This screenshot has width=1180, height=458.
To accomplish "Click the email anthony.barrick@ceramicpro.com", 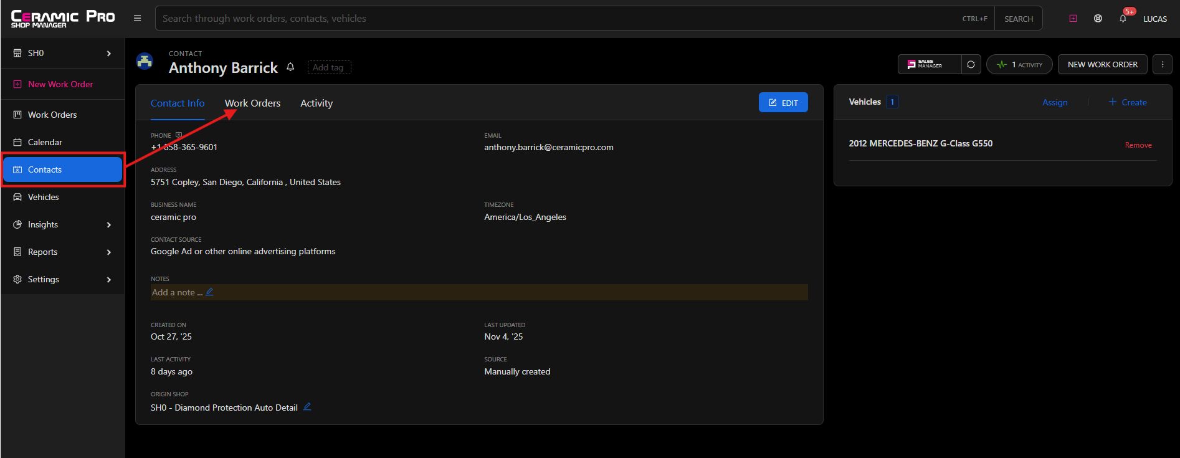I will (x=549, y=147).
